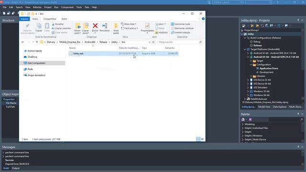Switch to Exibir ribbon tab

pos(64,19)
